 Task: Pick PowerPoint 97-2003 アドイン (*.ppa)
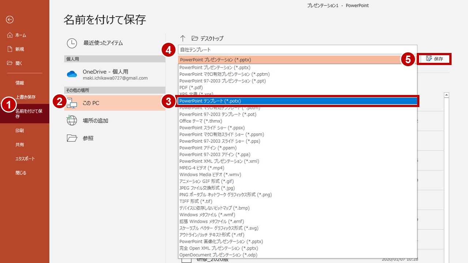[298, 155]
